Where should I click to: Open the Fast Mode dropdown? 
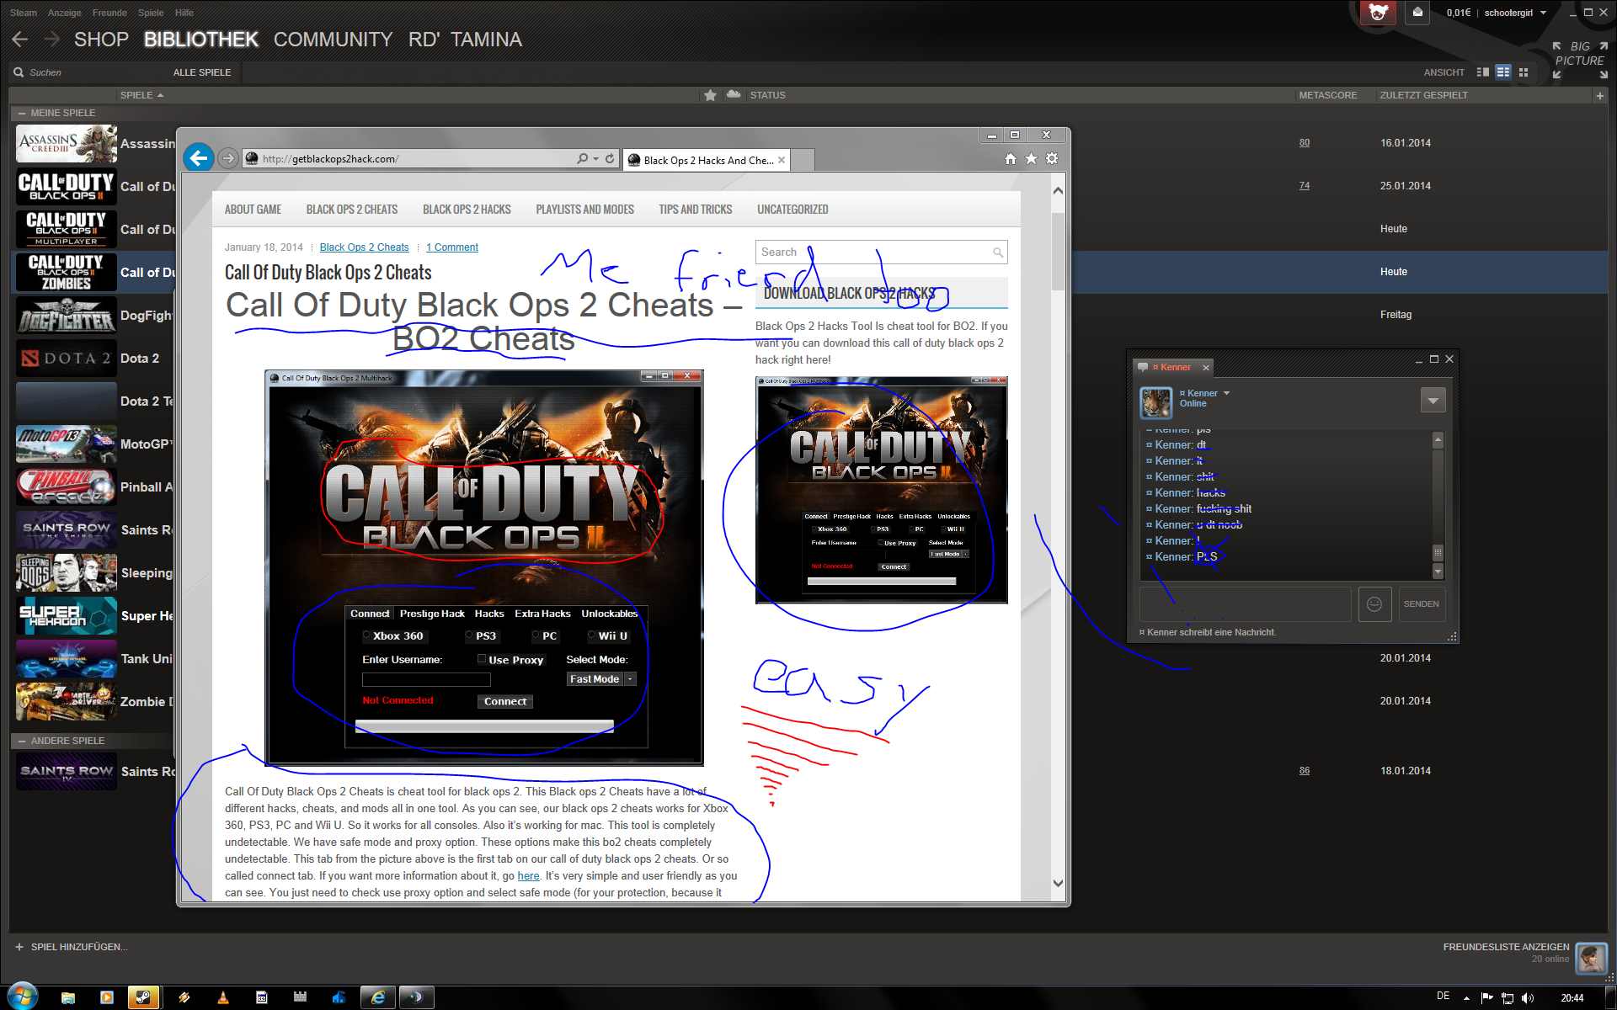629,679
